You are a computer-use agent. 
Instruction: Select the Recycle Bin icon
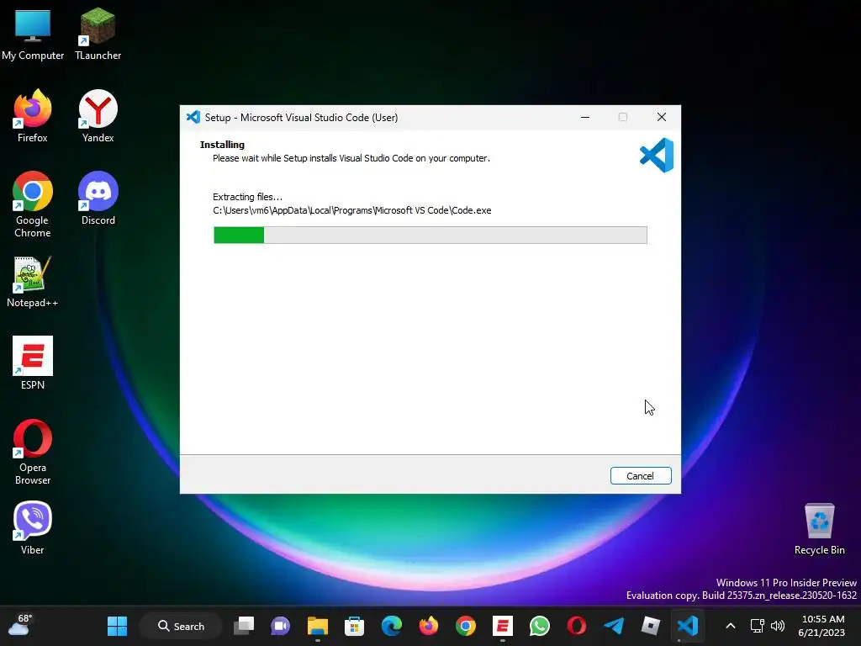(819, 529)
